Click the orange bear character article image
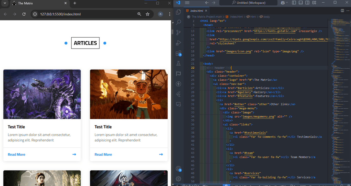This screenshot has height=186, width=351. pos(129,94)
